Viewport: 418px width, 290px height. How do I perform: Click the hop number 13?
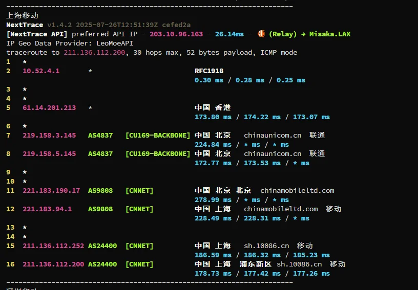10,228
